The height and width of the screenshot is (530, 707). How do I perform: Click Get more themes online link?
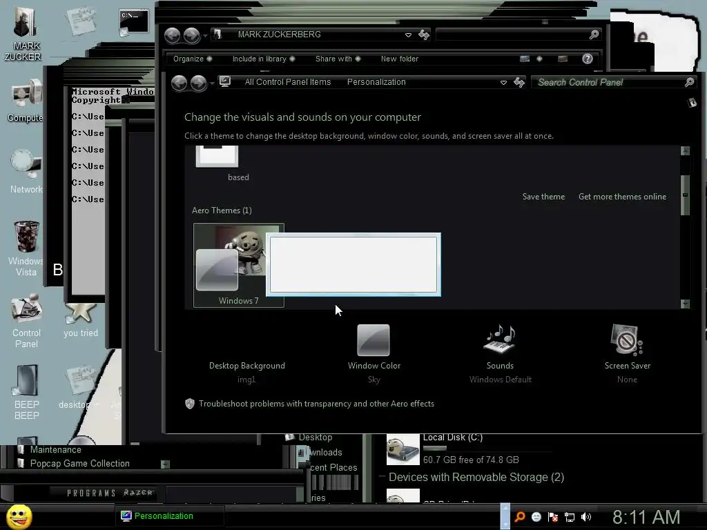622,197
